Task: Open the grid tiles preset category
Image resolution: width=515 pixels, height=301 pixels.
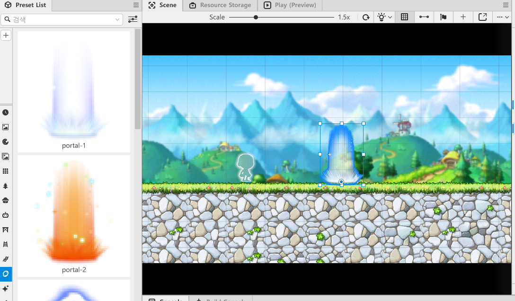Action: pos(6,171)
